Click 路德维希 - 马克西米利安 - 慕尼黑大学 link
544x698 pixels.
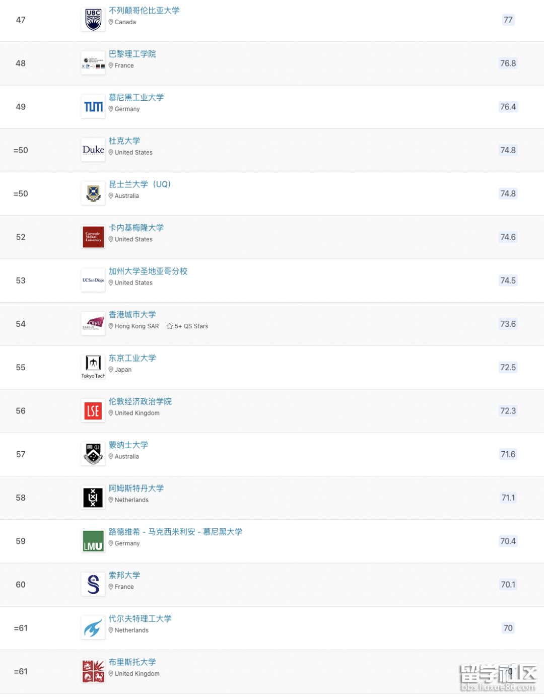pos(176,532)
